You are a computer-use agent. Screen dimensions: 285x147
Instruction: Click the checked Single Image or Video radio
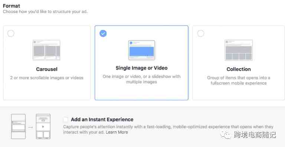[x=103, y=33]
